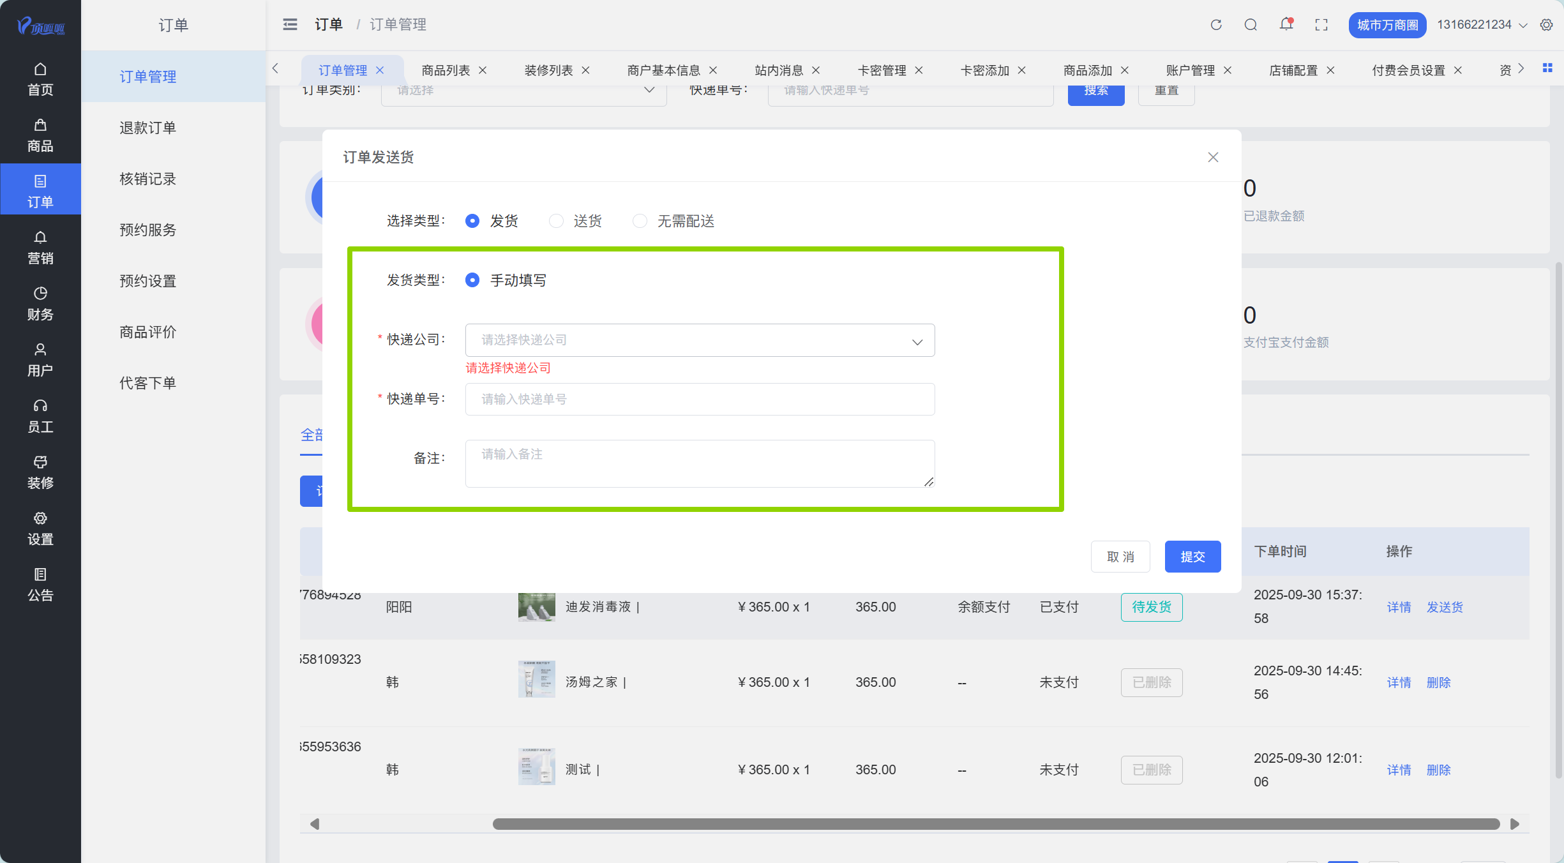Image resolution: width=1564 pixels, height=863 pixels.
Task: Switch to the 商品列表 tab
Action: pos(446,70)
